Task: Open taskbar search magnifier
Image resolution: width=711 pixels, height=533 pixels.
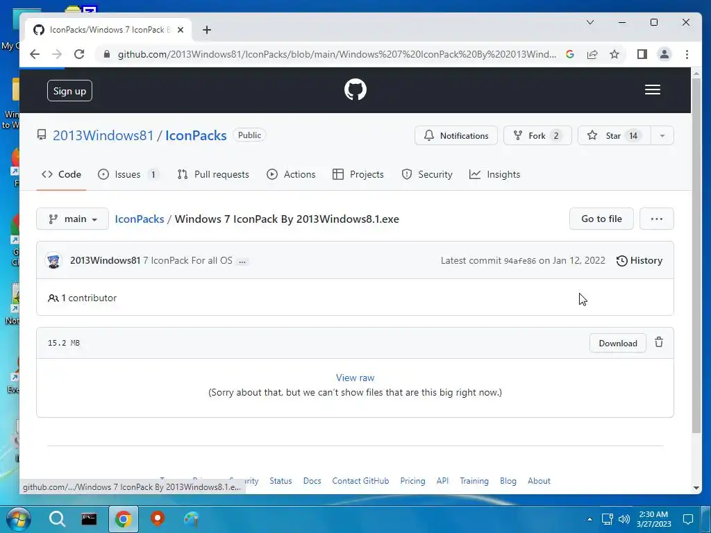Action: (x=57, y=519)
